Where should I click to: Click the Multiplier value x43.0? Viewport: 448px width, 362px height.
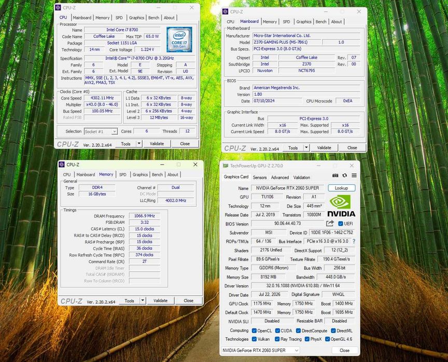pos(102,105)
